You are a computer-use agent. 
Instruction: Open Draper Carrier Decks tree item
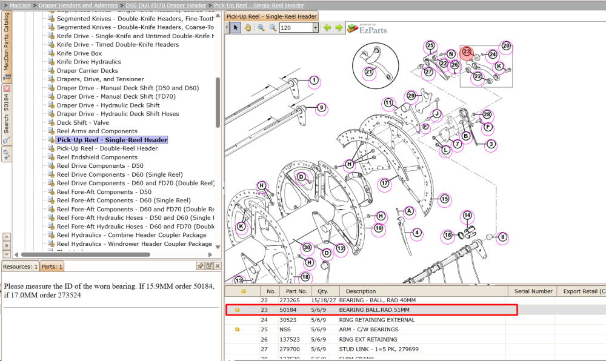tap(87, 71)
